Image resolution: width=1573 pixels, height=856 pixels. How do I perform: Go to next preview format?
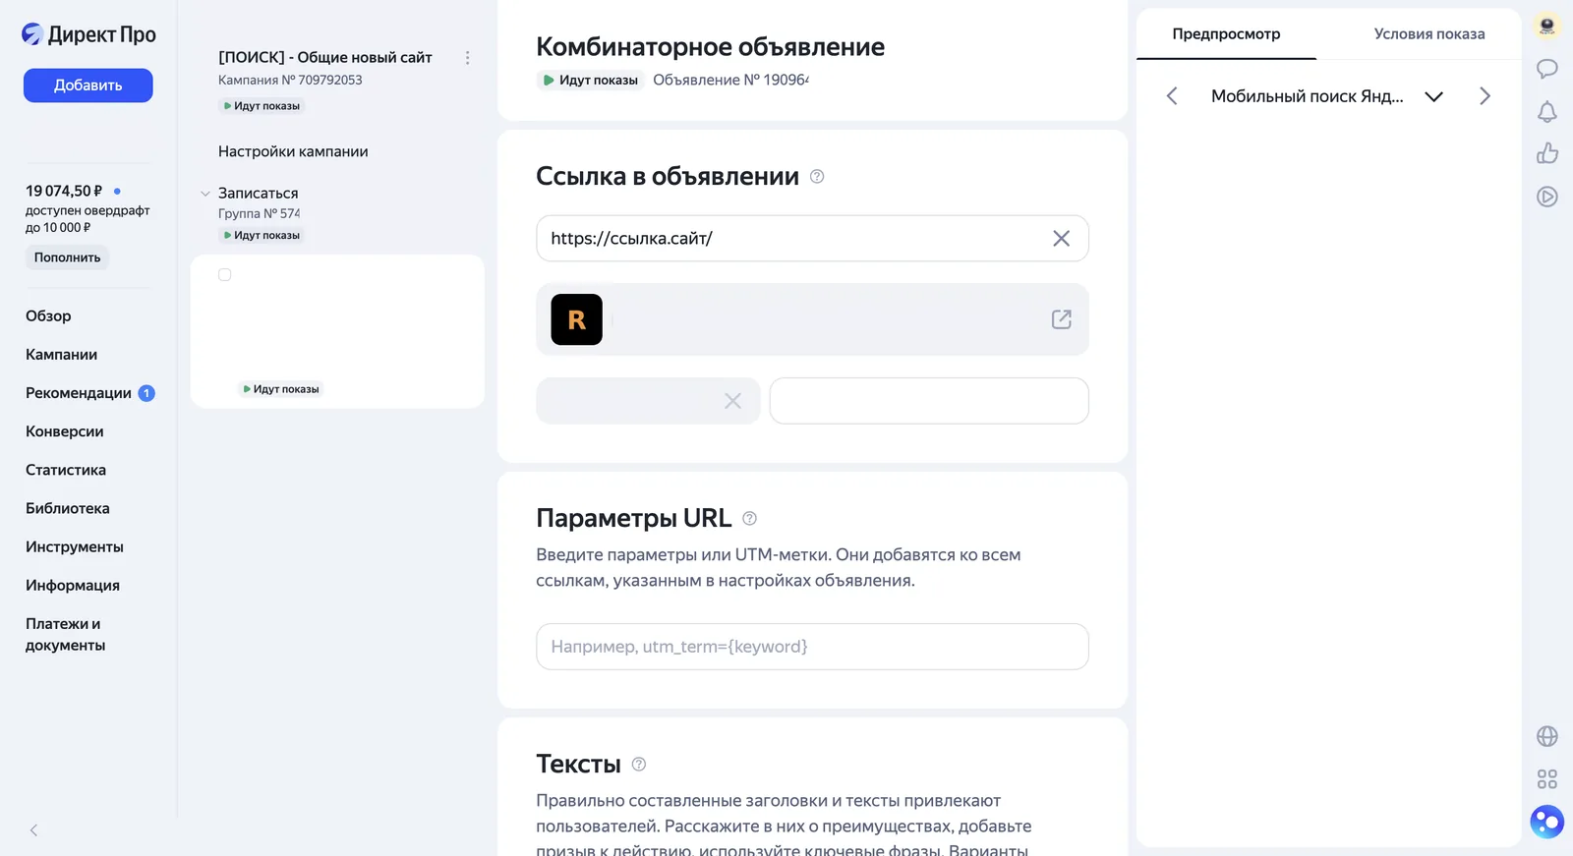[x=1485, y=95]
